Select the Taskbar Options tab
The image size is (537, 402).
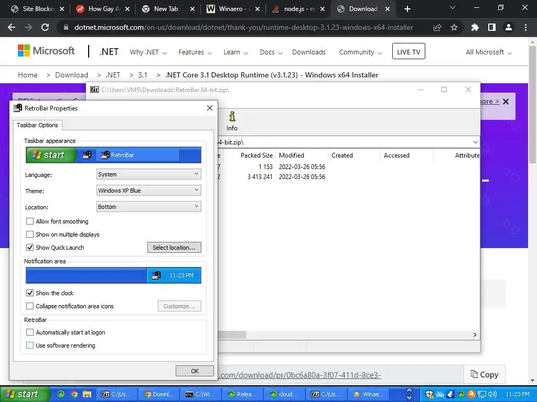coord(38,125)
